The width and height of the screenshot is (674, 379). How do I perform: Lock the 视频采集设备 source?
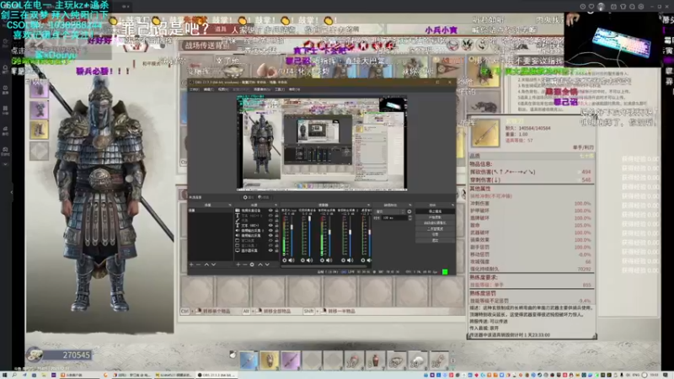276,210
